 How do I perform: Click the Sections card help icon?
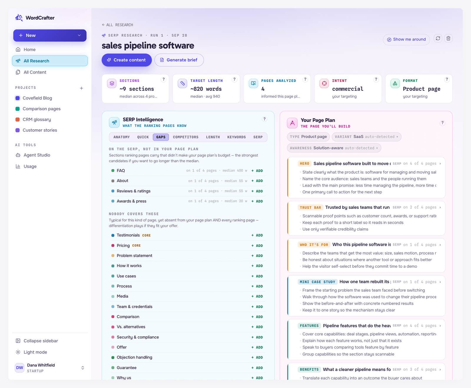click(164, 79)
